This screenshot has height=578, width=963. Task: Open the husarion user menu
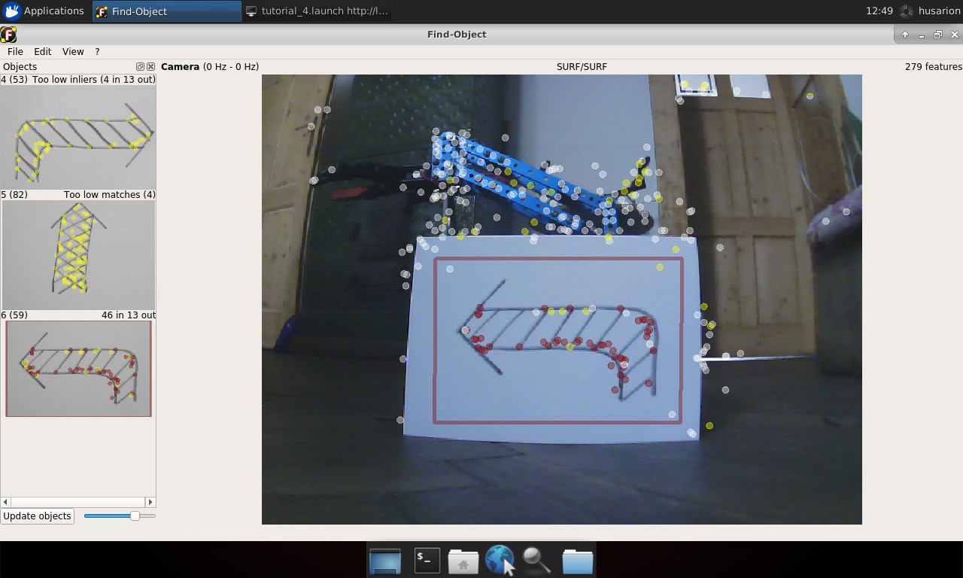click(x=939, y=11)
